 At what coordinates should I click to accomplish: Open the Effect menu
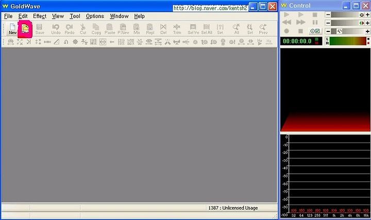pos(40,16)
